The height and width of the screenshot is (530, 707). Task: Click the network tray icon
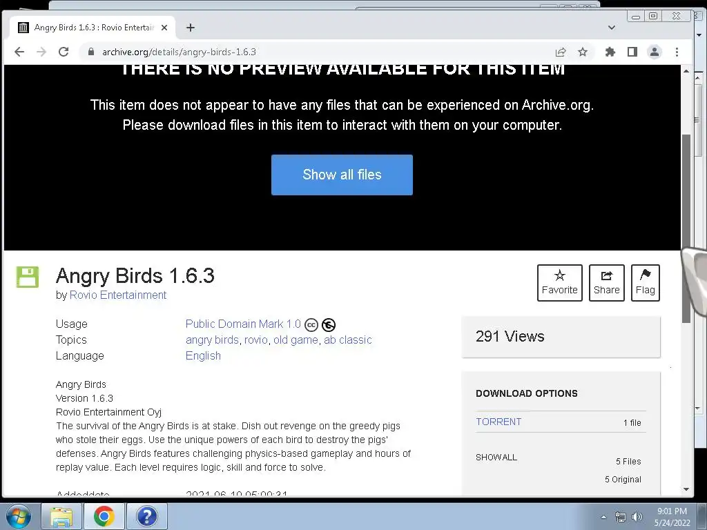click(621, 517)
